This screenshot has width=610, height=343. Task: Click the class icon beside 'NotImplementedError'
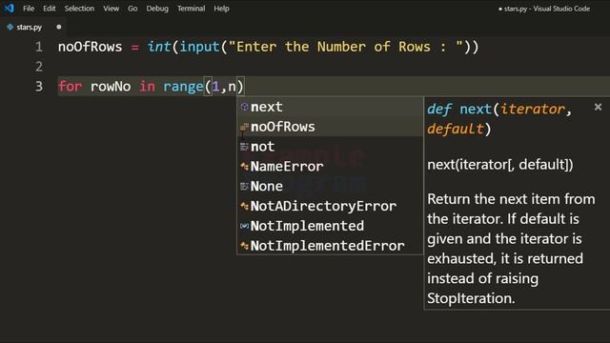pyautogui.click(x=244, y=246)
